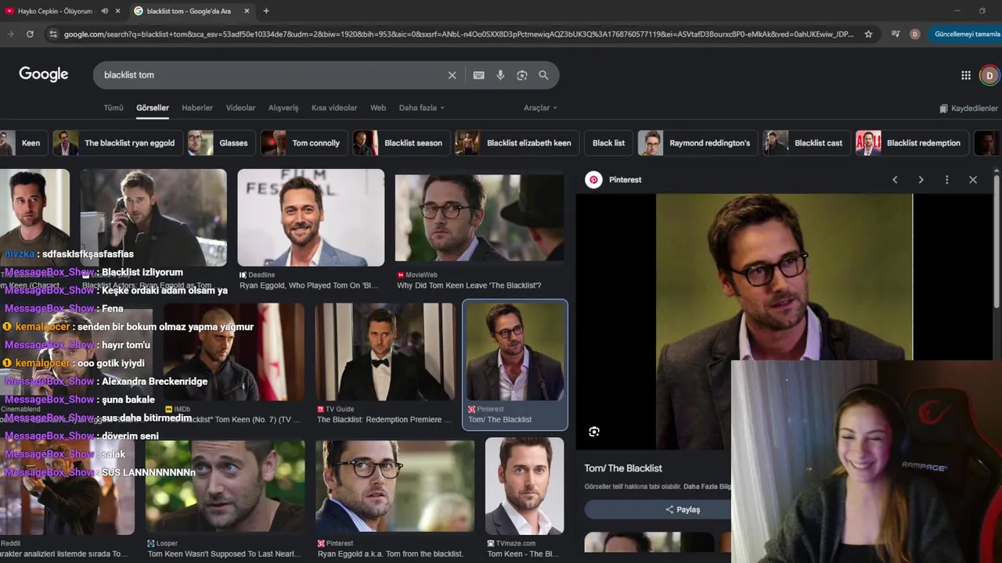
Task: Open the media control icon in Chrome toolbar
Action: pyautogui.click(x=896, y=34)
